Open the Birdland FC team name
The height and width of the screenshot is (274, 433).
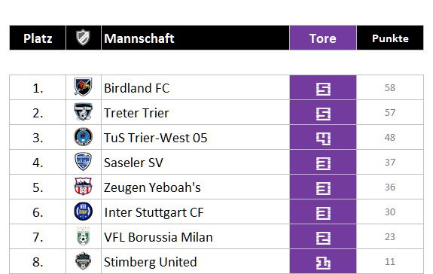click(136, 88)
